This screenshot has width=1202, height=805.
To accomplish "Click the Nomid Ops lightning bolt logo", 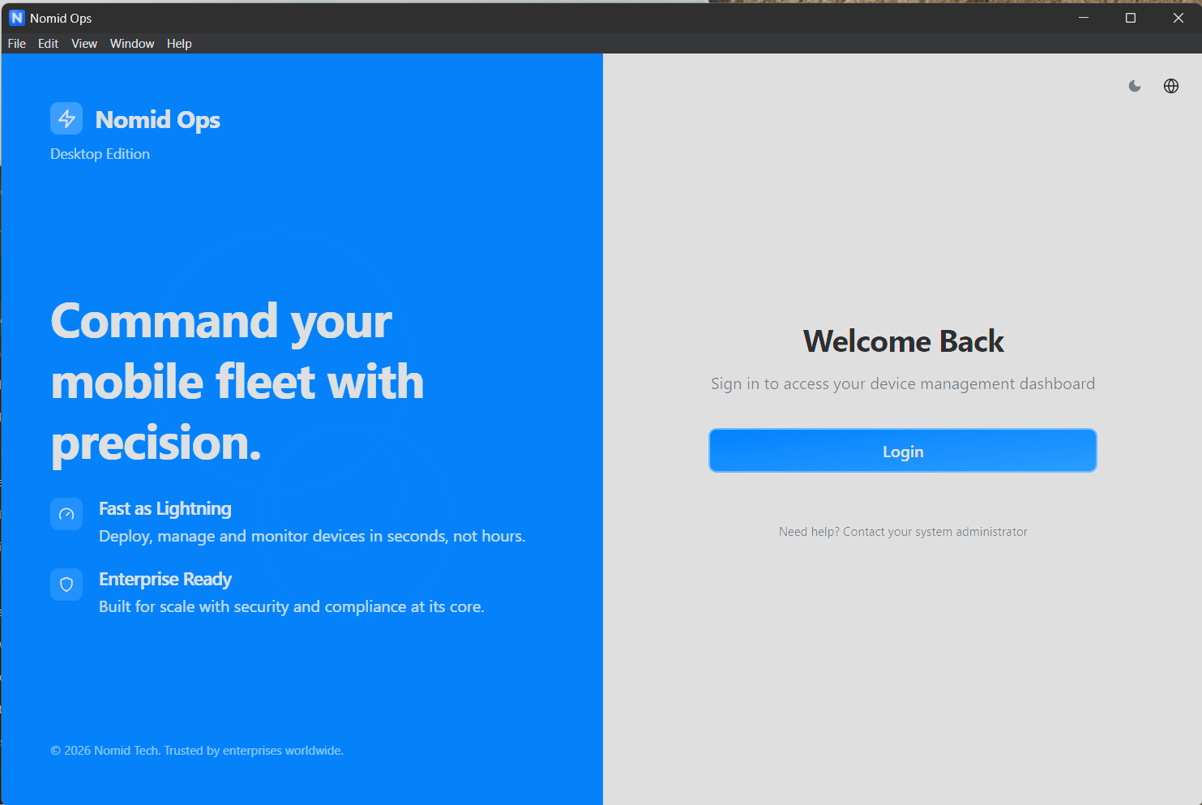I will tap(66, 118).
